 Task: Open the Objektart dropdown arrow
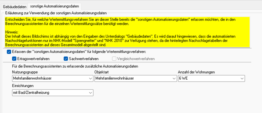[174, 79]
